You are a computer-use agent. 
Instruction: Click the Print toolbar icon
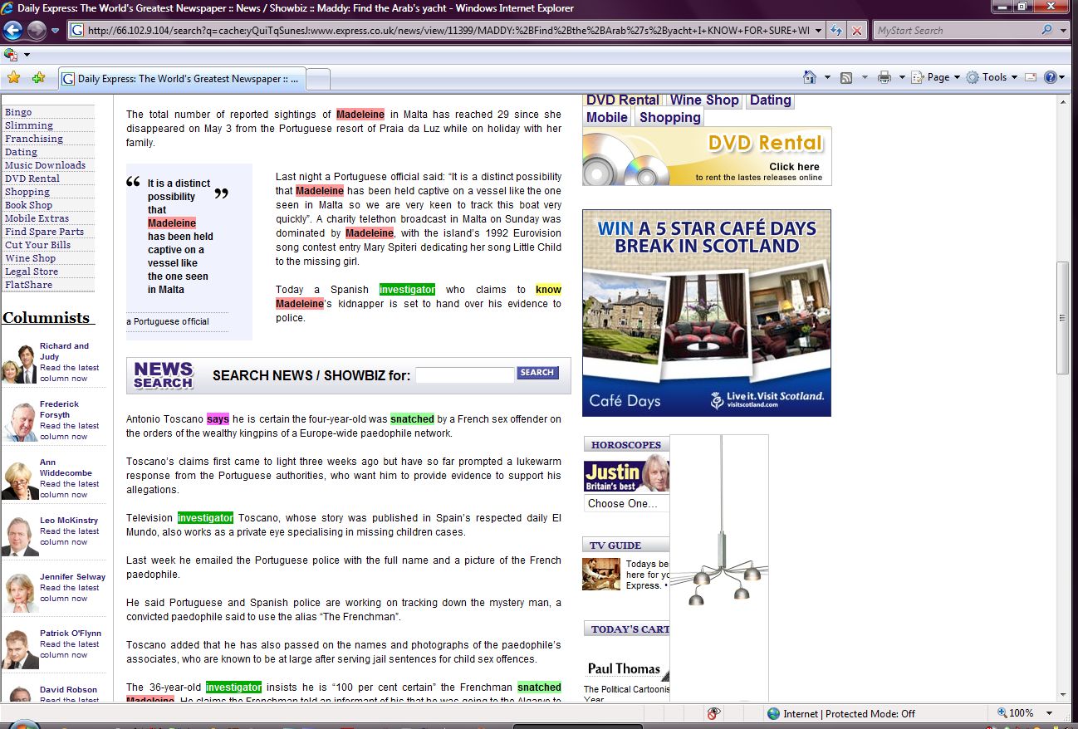point(884,77)
